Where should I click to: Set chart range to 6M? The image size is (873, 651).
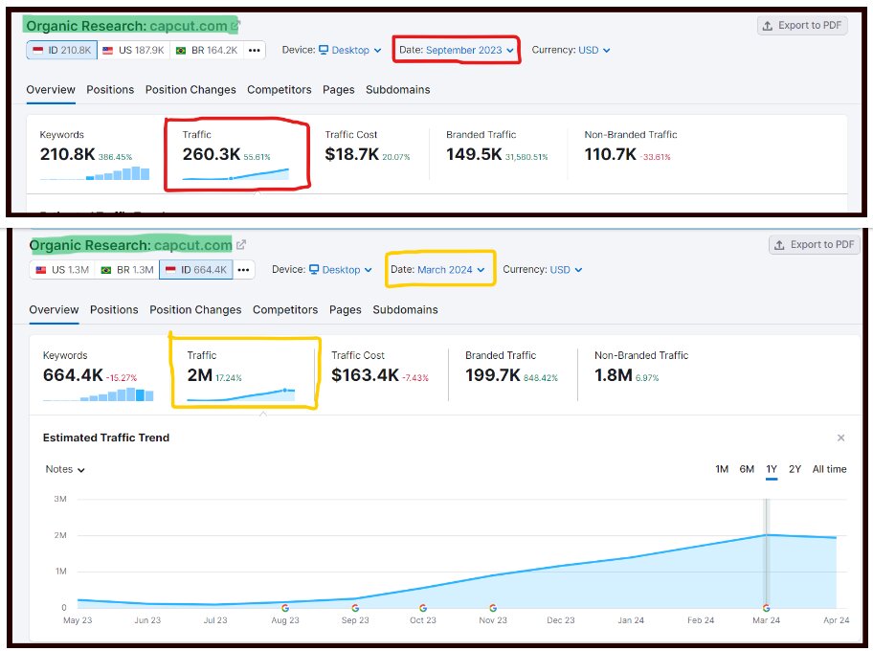coord(747,469)
